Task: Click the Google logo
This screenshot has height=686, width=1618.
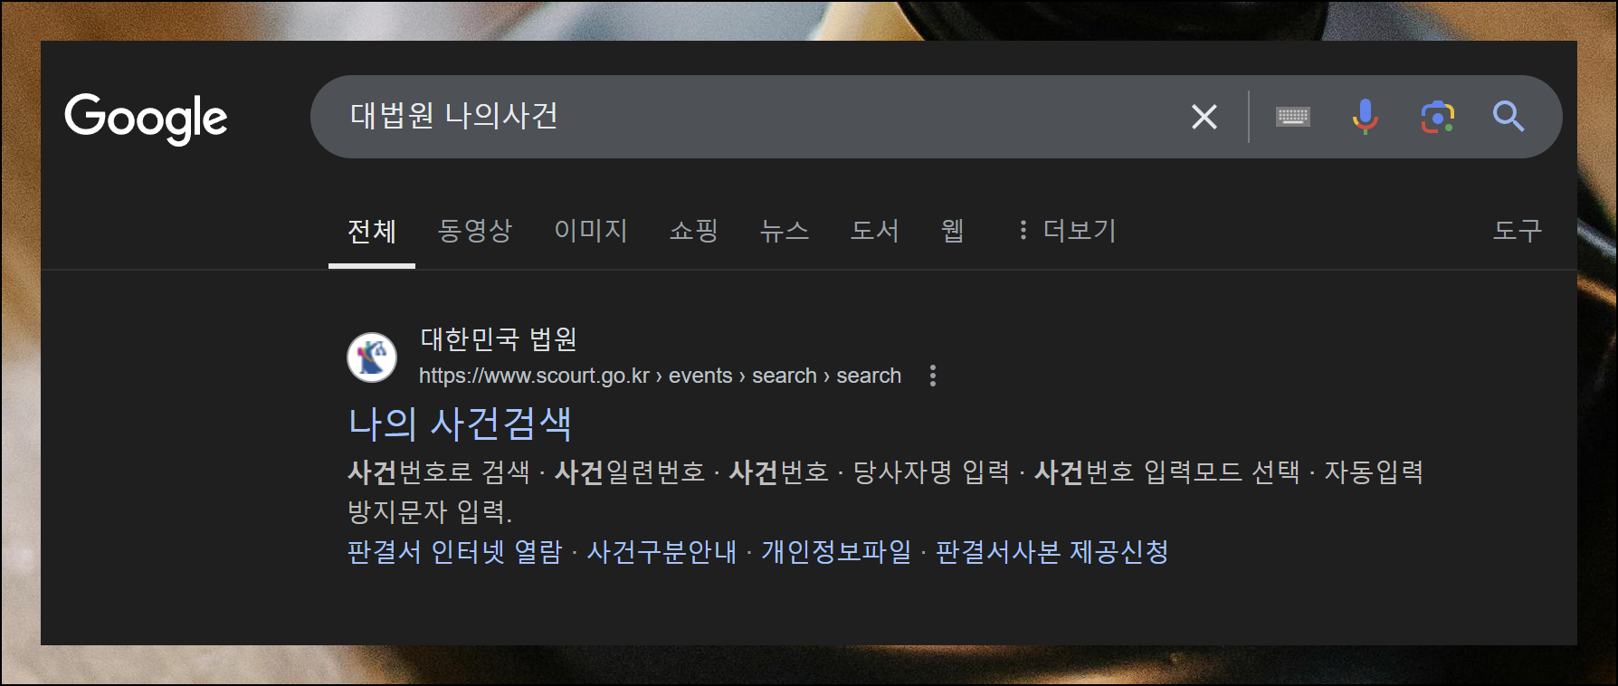Action: [146, 118]
